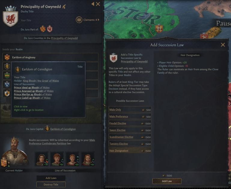231x189 pixels.
Task: Click the Principality of Gwynedd red dragon shield
Action: [11, 18]
